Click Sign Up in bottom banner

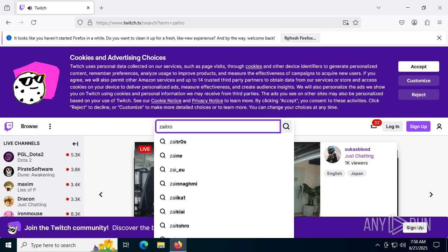click(x=415, y=227)
